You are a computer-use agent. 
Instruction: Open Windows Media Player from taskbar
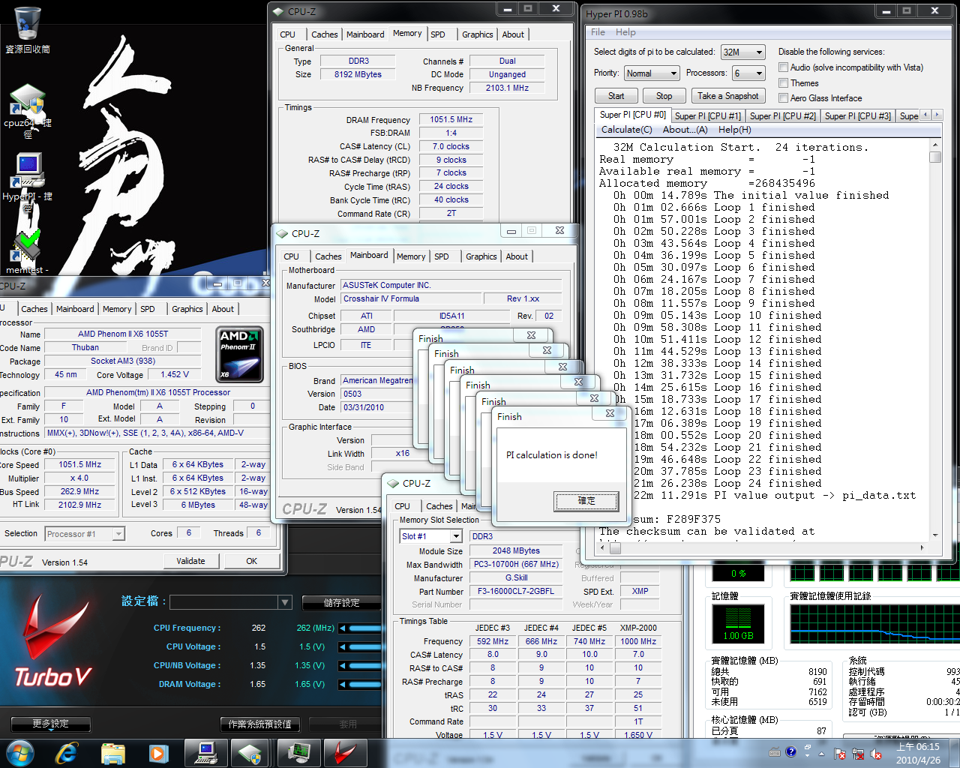pyautogui.click(x=158, y=753)
